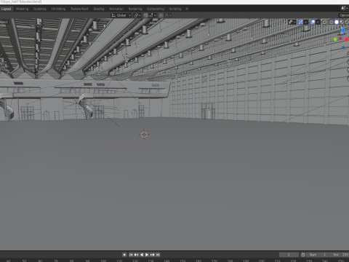The image size is (349, 262).
Task: Click the green Y axis gizmo handle
Action: [335, 39]
